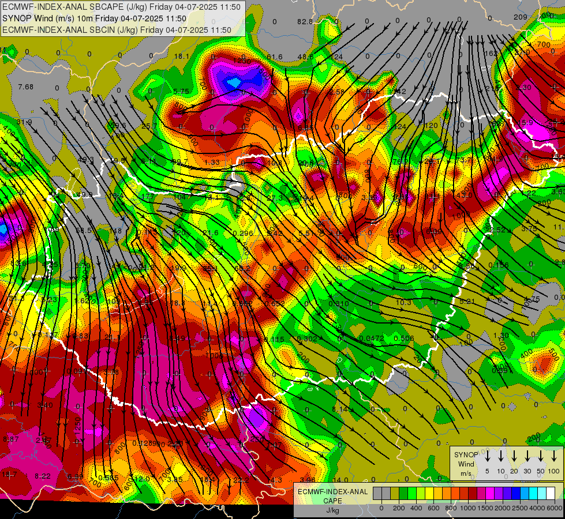This screenshot has width=565, height=519.
Task: Click the 2500 tick label in CAPE legend
Action: click(520, 508)
